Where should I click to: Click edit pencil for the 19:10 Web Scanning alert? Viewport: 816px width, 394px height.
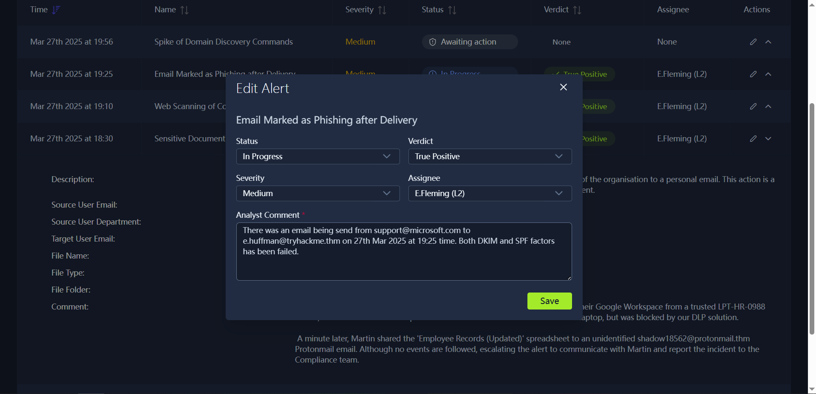click(x=753, y=106)
